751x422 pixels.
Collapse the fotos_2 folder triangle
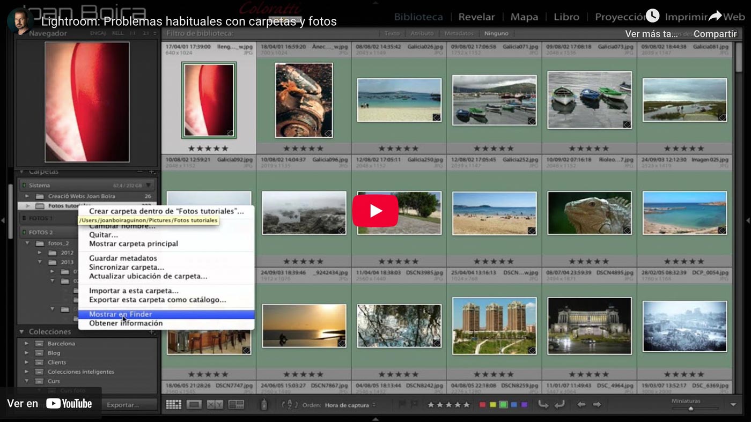27,243
